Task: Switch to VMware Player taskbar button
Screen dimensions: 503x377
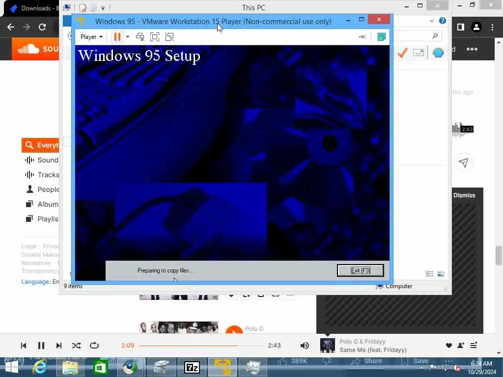Action: (223, 367)
